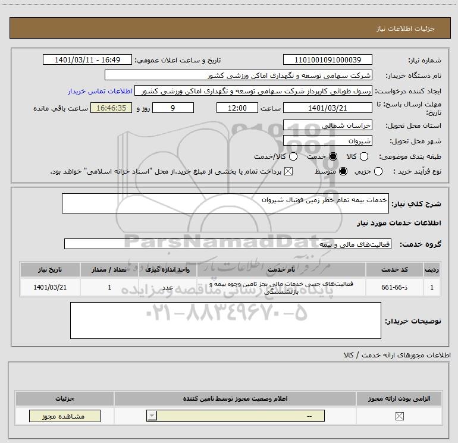
Task: Click the جزئیات column header
Action: click(x=65, y=398)
